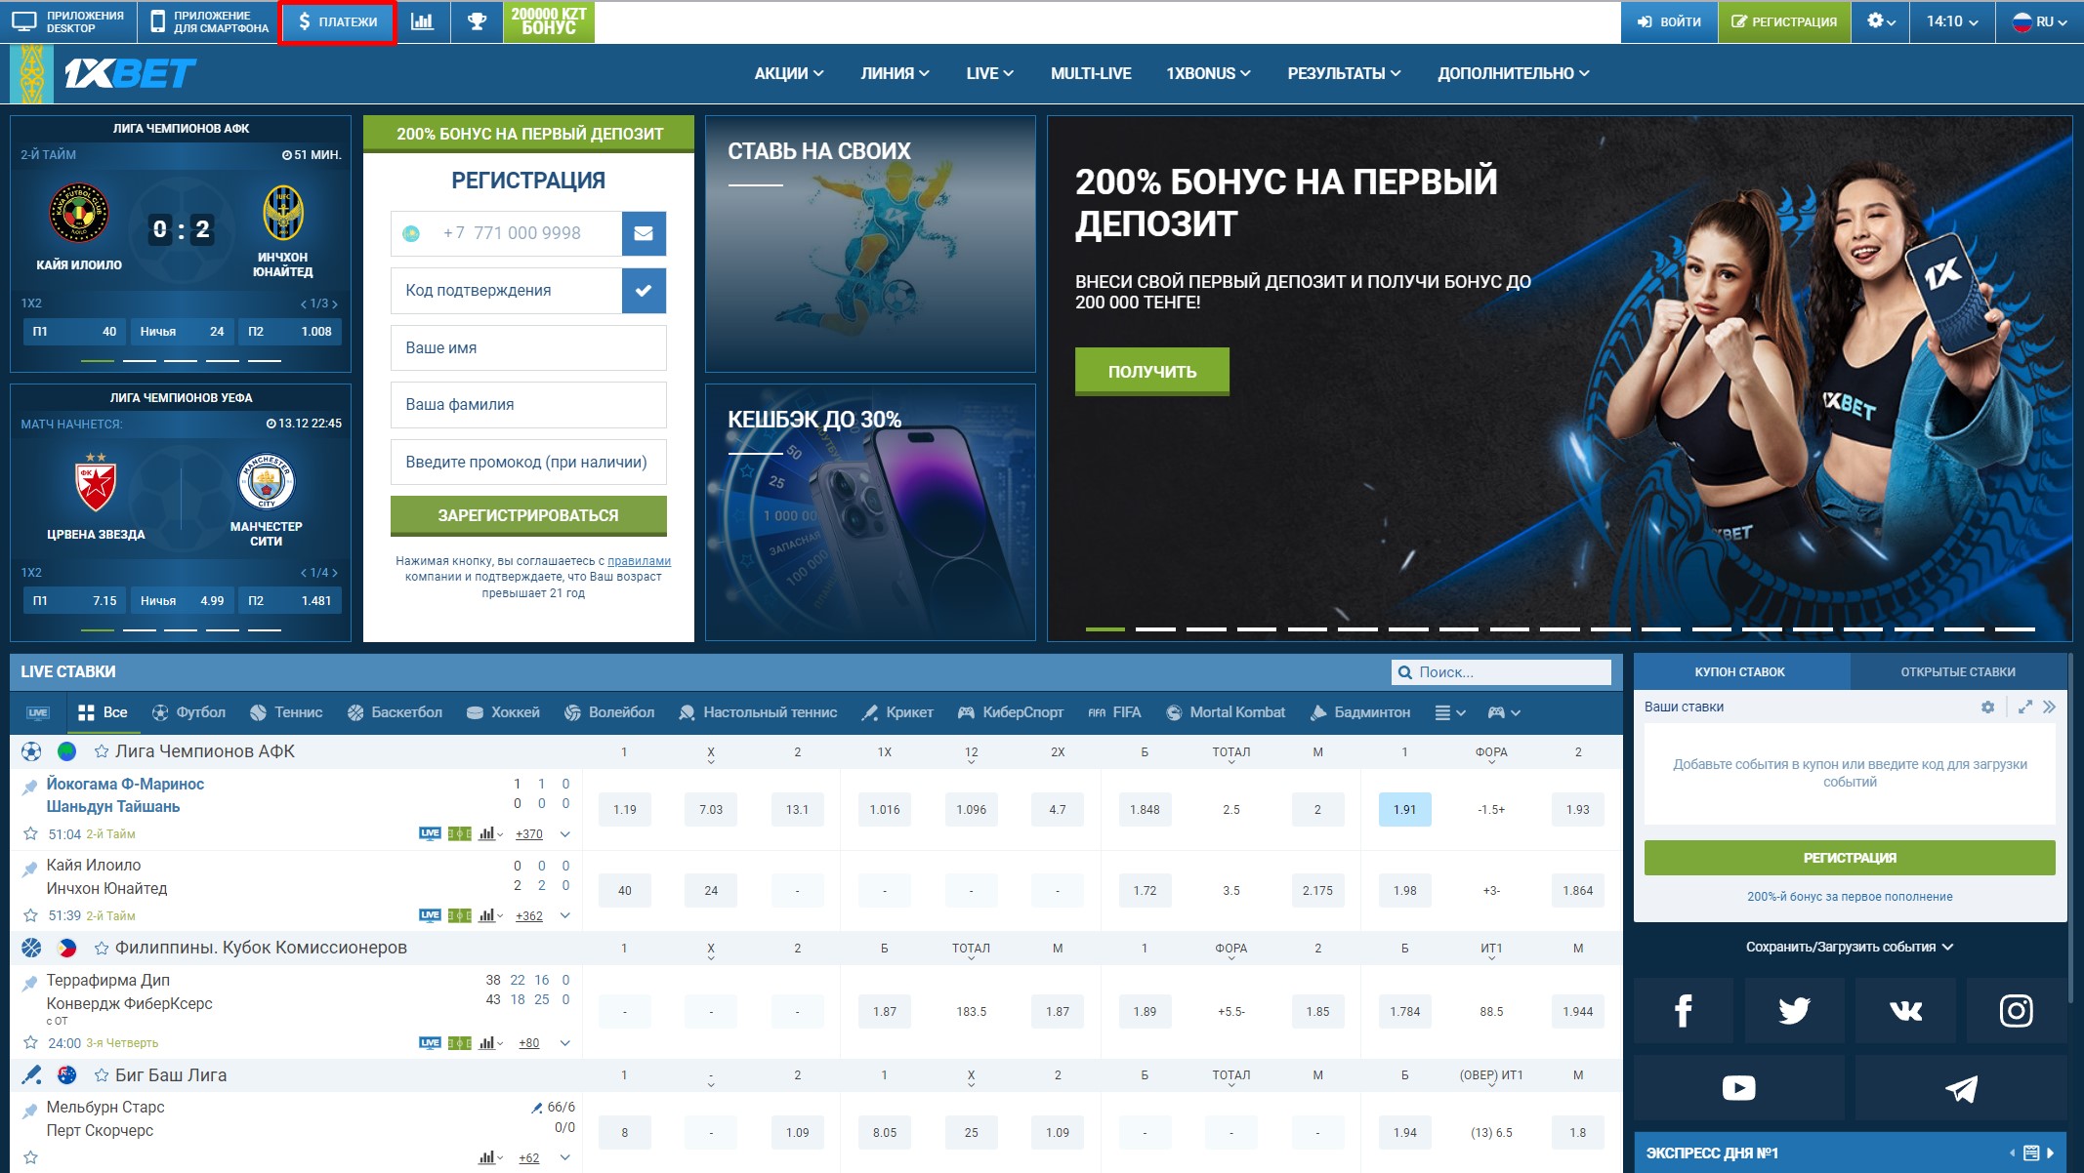Expand the bet slip to fullscreen

[2025, 707]
